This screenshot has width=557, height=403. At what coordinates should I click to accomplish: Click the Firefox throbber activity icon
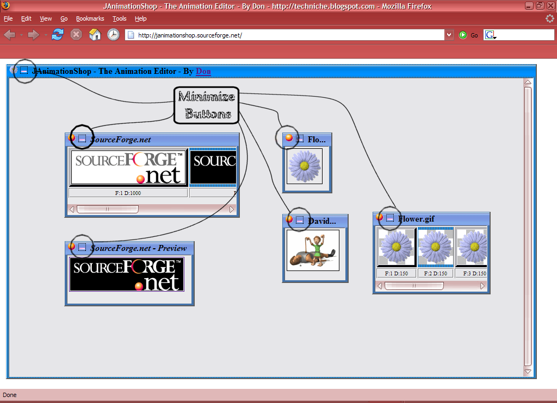[x=550, y=18]
